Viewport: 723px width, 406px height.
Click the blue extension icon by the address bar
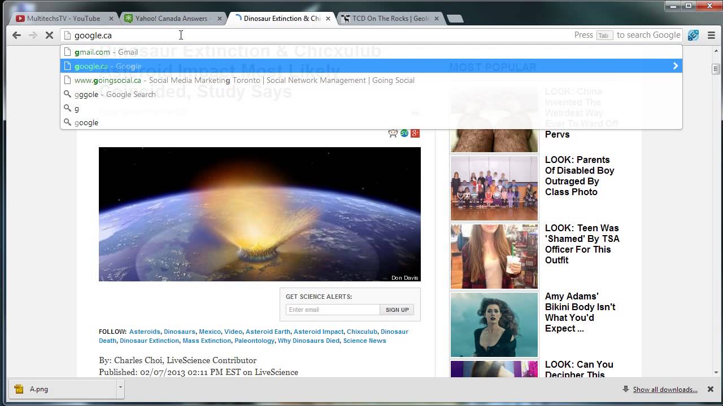pos(693,35)
